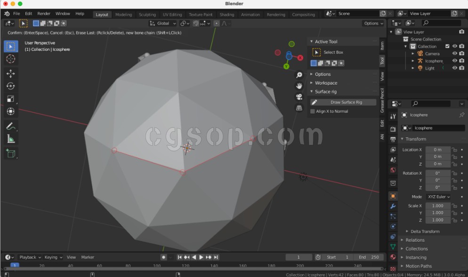Open the Render properties tab icon
Viewport: 468px width, 277px height.
[x=393, y=129]
